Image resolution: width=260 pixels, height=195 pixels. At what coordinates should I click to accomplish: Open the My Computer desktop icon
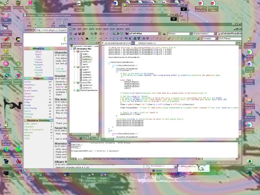[6, 5]
